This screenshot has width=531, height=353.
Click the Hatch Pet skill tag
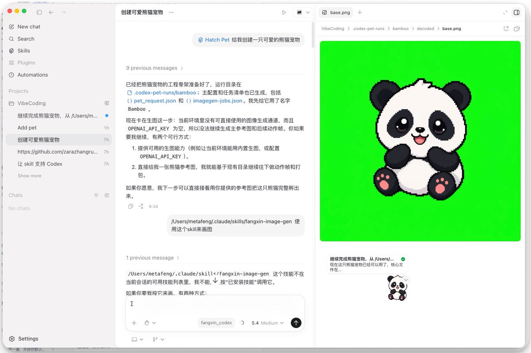click(214, 40)
